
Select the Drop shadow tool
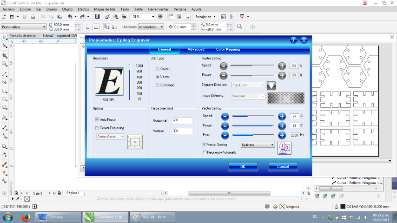pos(4,146)
